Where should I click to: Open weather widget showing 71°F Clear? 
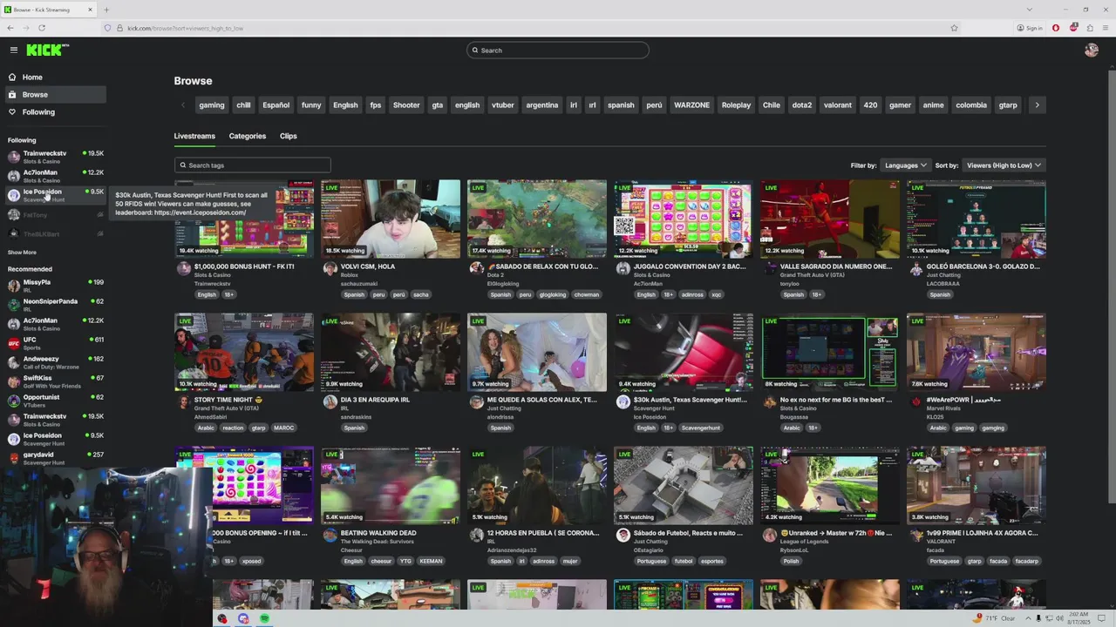(x=993, y=618)
